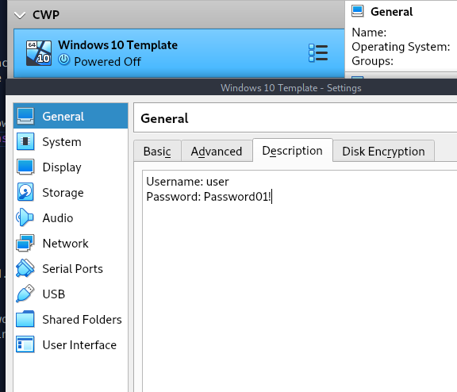Open the System settings category
Viewport: 457px width, 392px height.
coord(71,142)
